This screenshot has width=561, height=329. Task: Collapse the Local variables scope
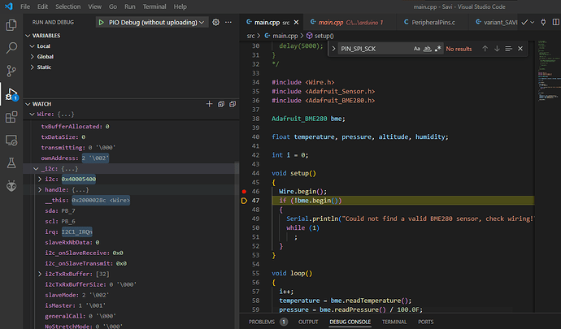coord(33,46)
